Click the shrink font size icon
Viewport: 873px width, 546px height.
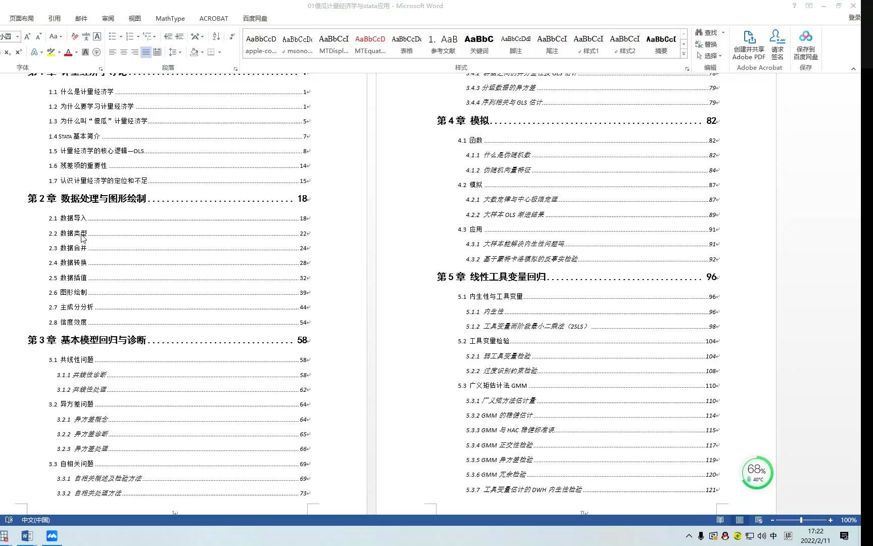[38, 36]
